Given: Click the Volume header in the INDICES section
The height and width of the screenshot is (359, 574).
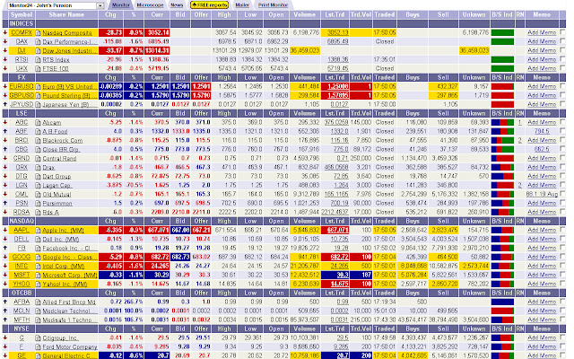Looking at the screenshot, I should click(305, 14).
